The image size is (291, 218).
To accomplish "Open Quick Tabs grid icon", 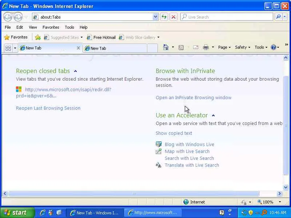I will tap(8, 48).
